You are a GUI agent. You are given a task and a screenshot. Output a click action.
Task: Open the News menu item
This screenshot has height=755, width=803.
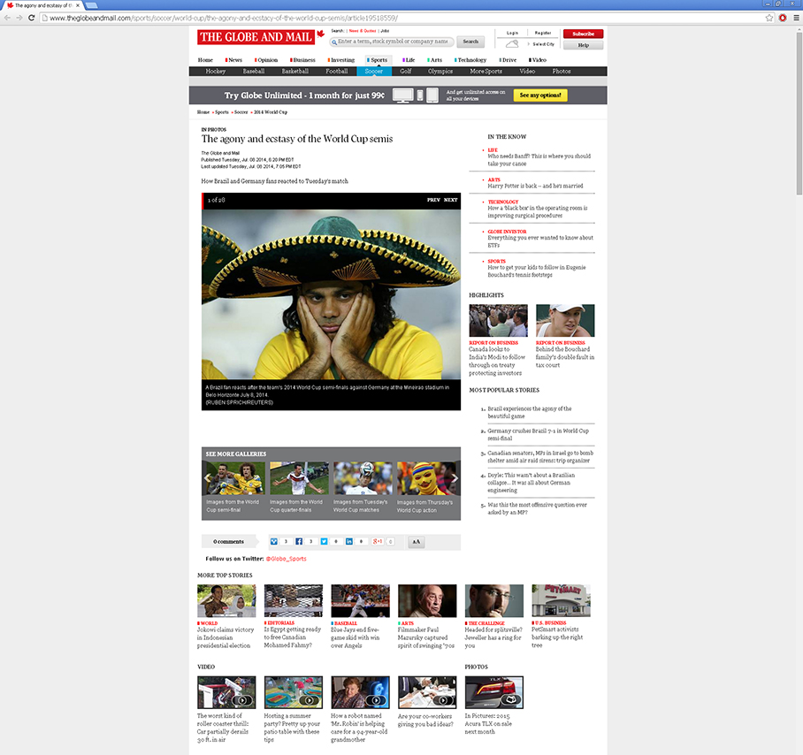(x=233, y=60)
